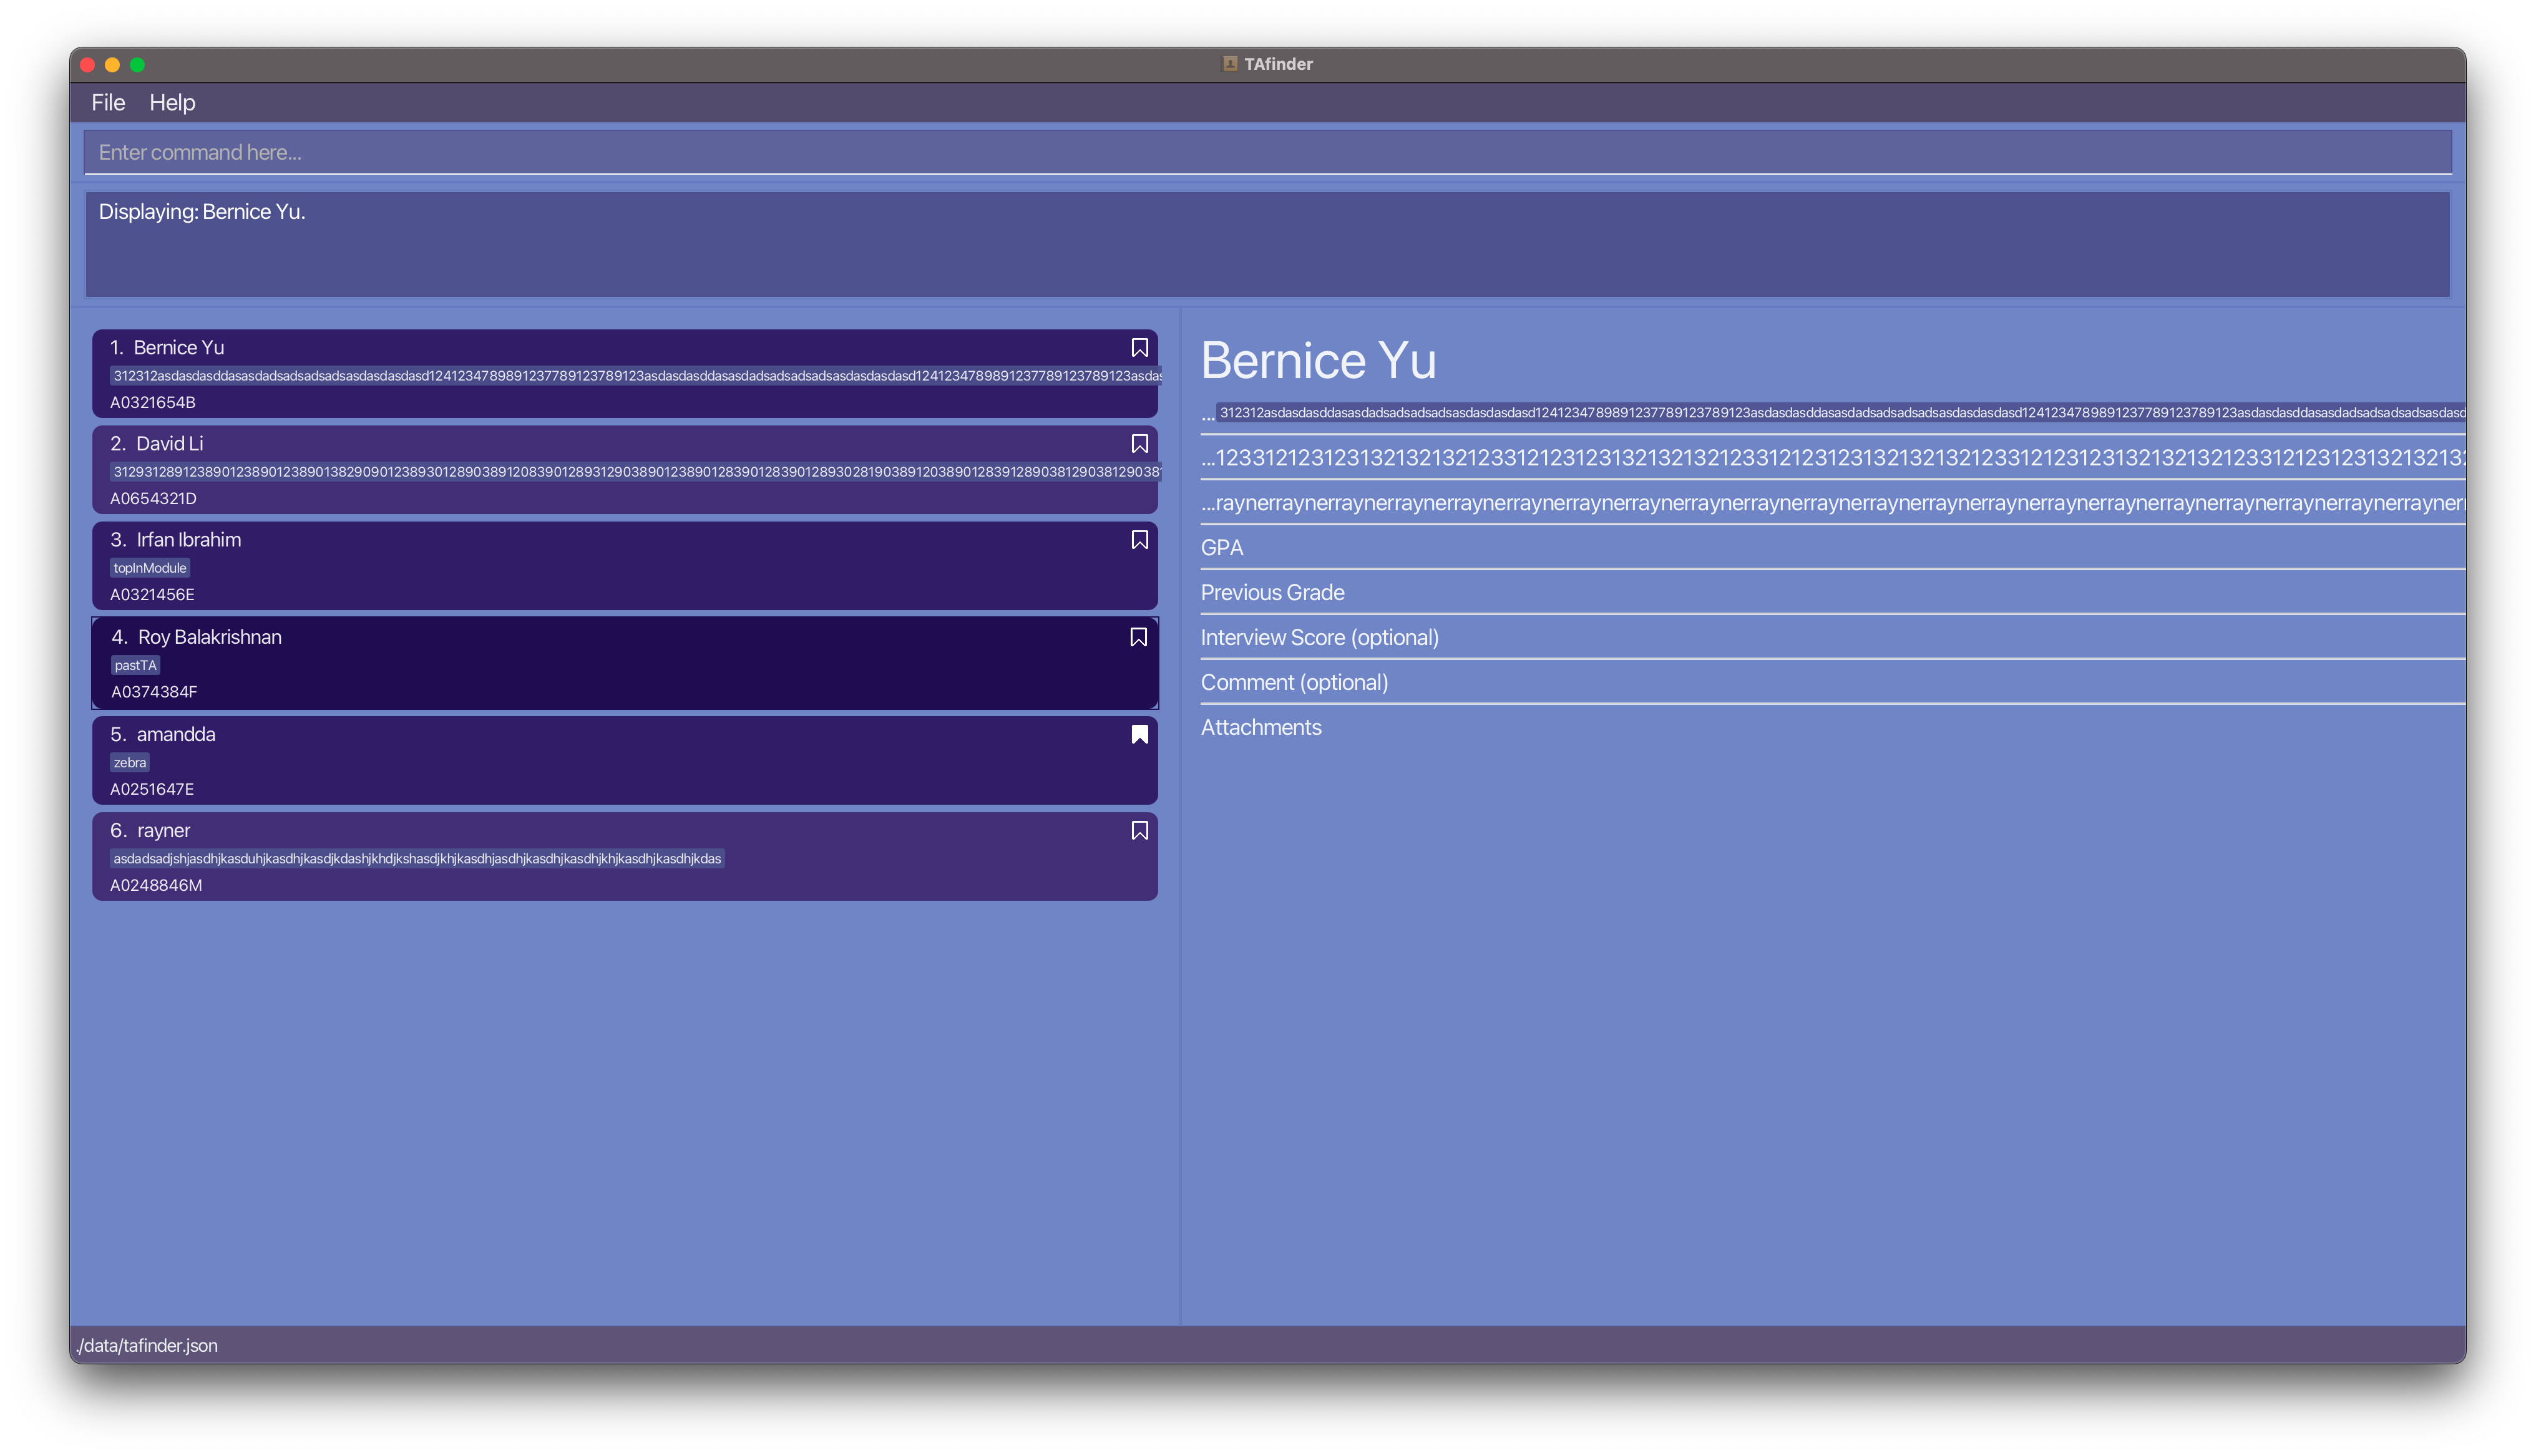Click the yellow minimize window button
2536x1456 pixels.
point(112,65)
